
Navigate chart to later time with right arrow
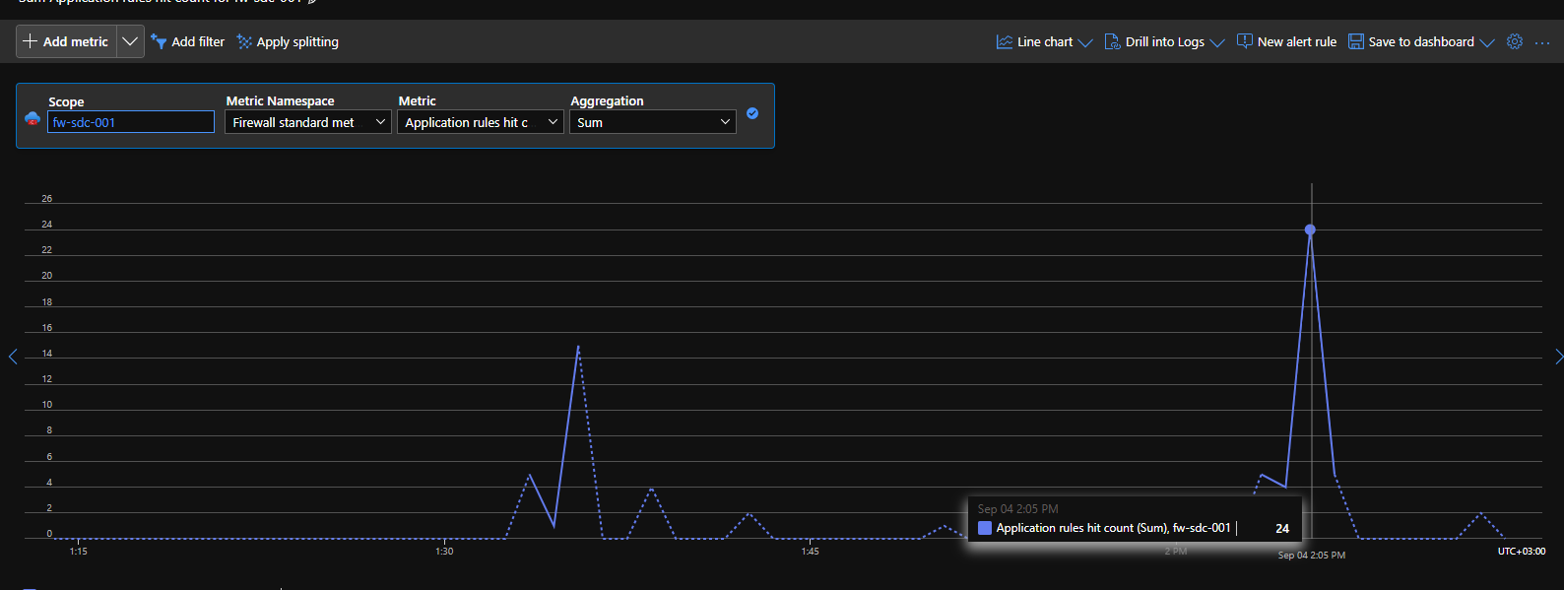click(x=1558, y=357)
